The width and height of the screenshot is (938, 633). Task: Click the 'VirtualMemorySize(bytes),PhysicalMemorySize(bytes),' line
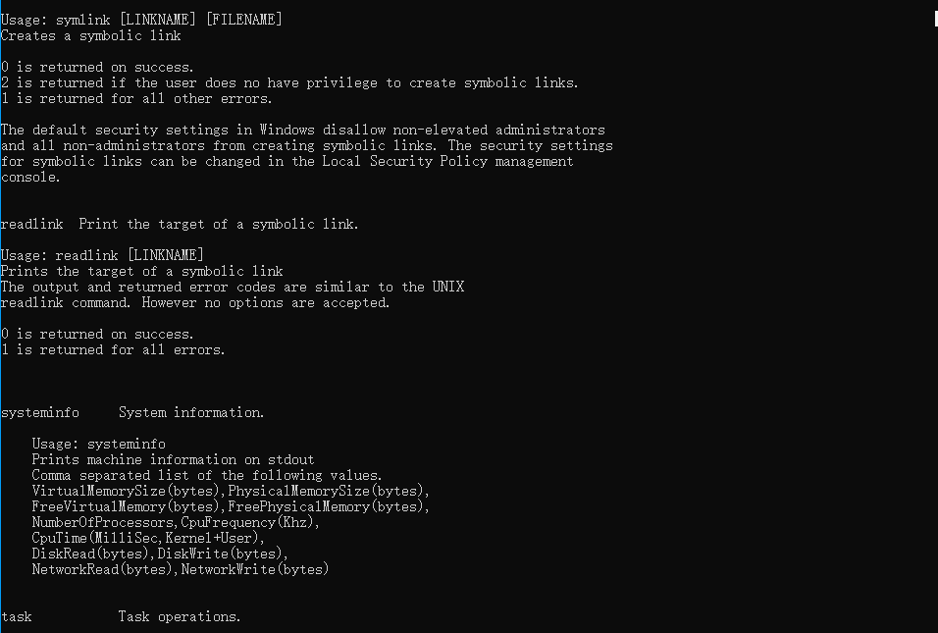point(231,491)
